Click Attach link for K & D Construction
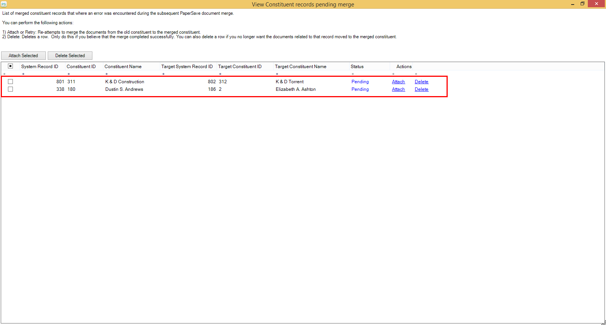This screenshot has width=606, height=325. (x=398, y=82)
